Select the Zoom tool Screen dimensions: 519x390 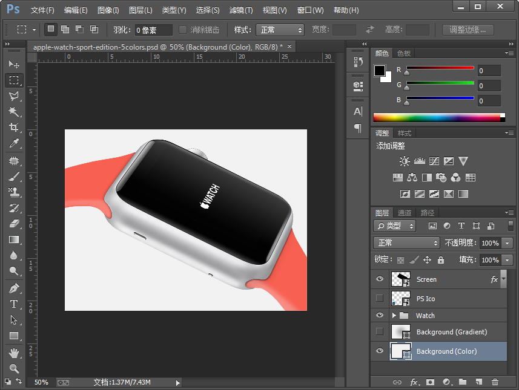pyautogui.click(x=14, y=368)
